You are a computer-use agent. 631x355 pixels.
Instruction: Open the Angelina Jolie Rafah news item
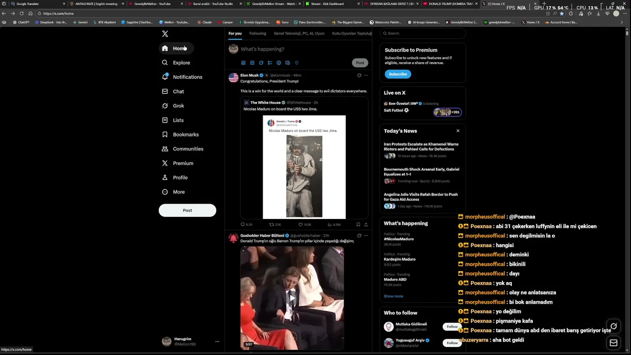pos(422,201)
